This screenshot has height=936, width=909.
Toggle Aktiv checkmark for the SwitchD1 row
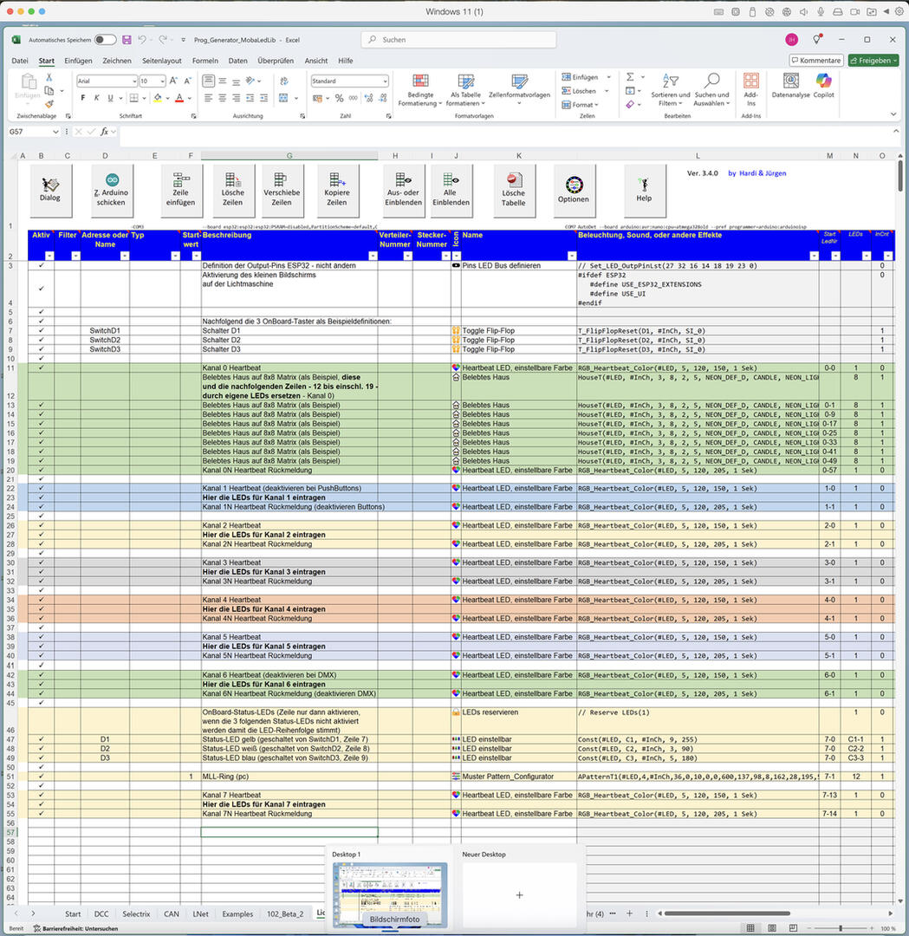(41, 331)
